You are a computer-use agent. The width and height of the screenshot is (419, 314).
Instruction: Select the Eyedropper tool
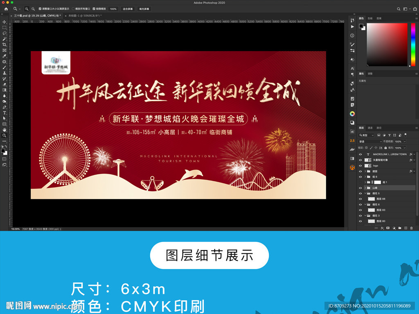pyautogui.click(x=4, y=56)
